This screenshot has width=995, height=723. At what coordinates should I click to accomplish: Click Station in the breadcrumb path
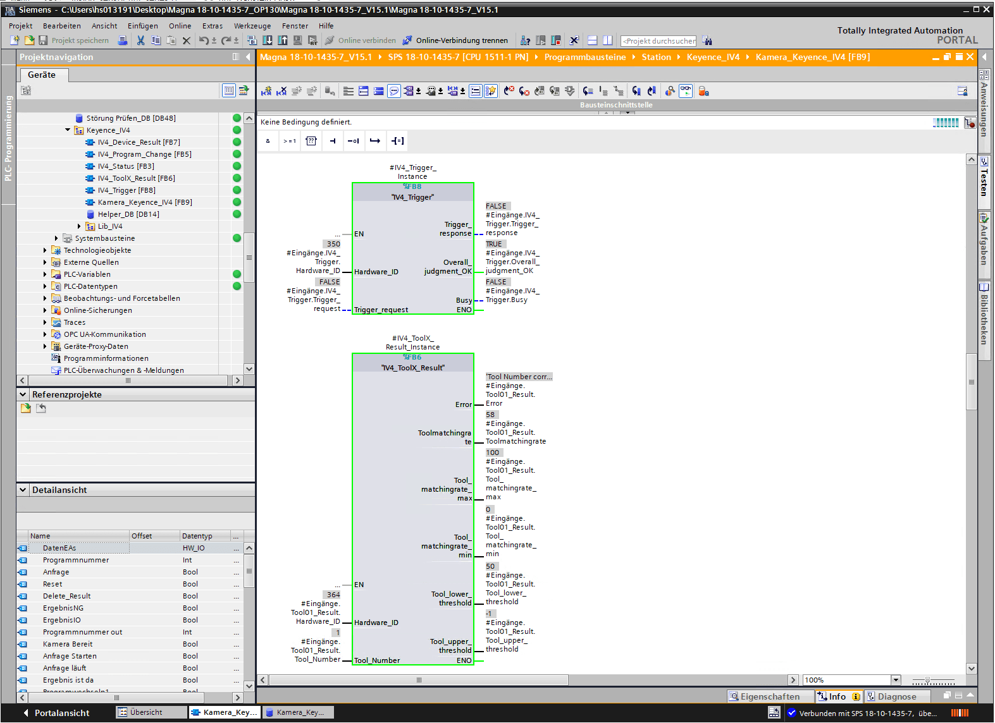656,57
